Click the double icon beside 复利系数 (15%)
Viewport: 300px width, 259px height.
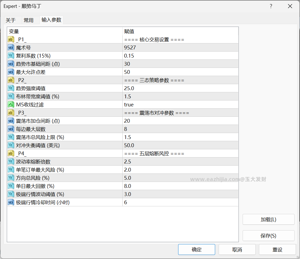(x=11, y=56)
